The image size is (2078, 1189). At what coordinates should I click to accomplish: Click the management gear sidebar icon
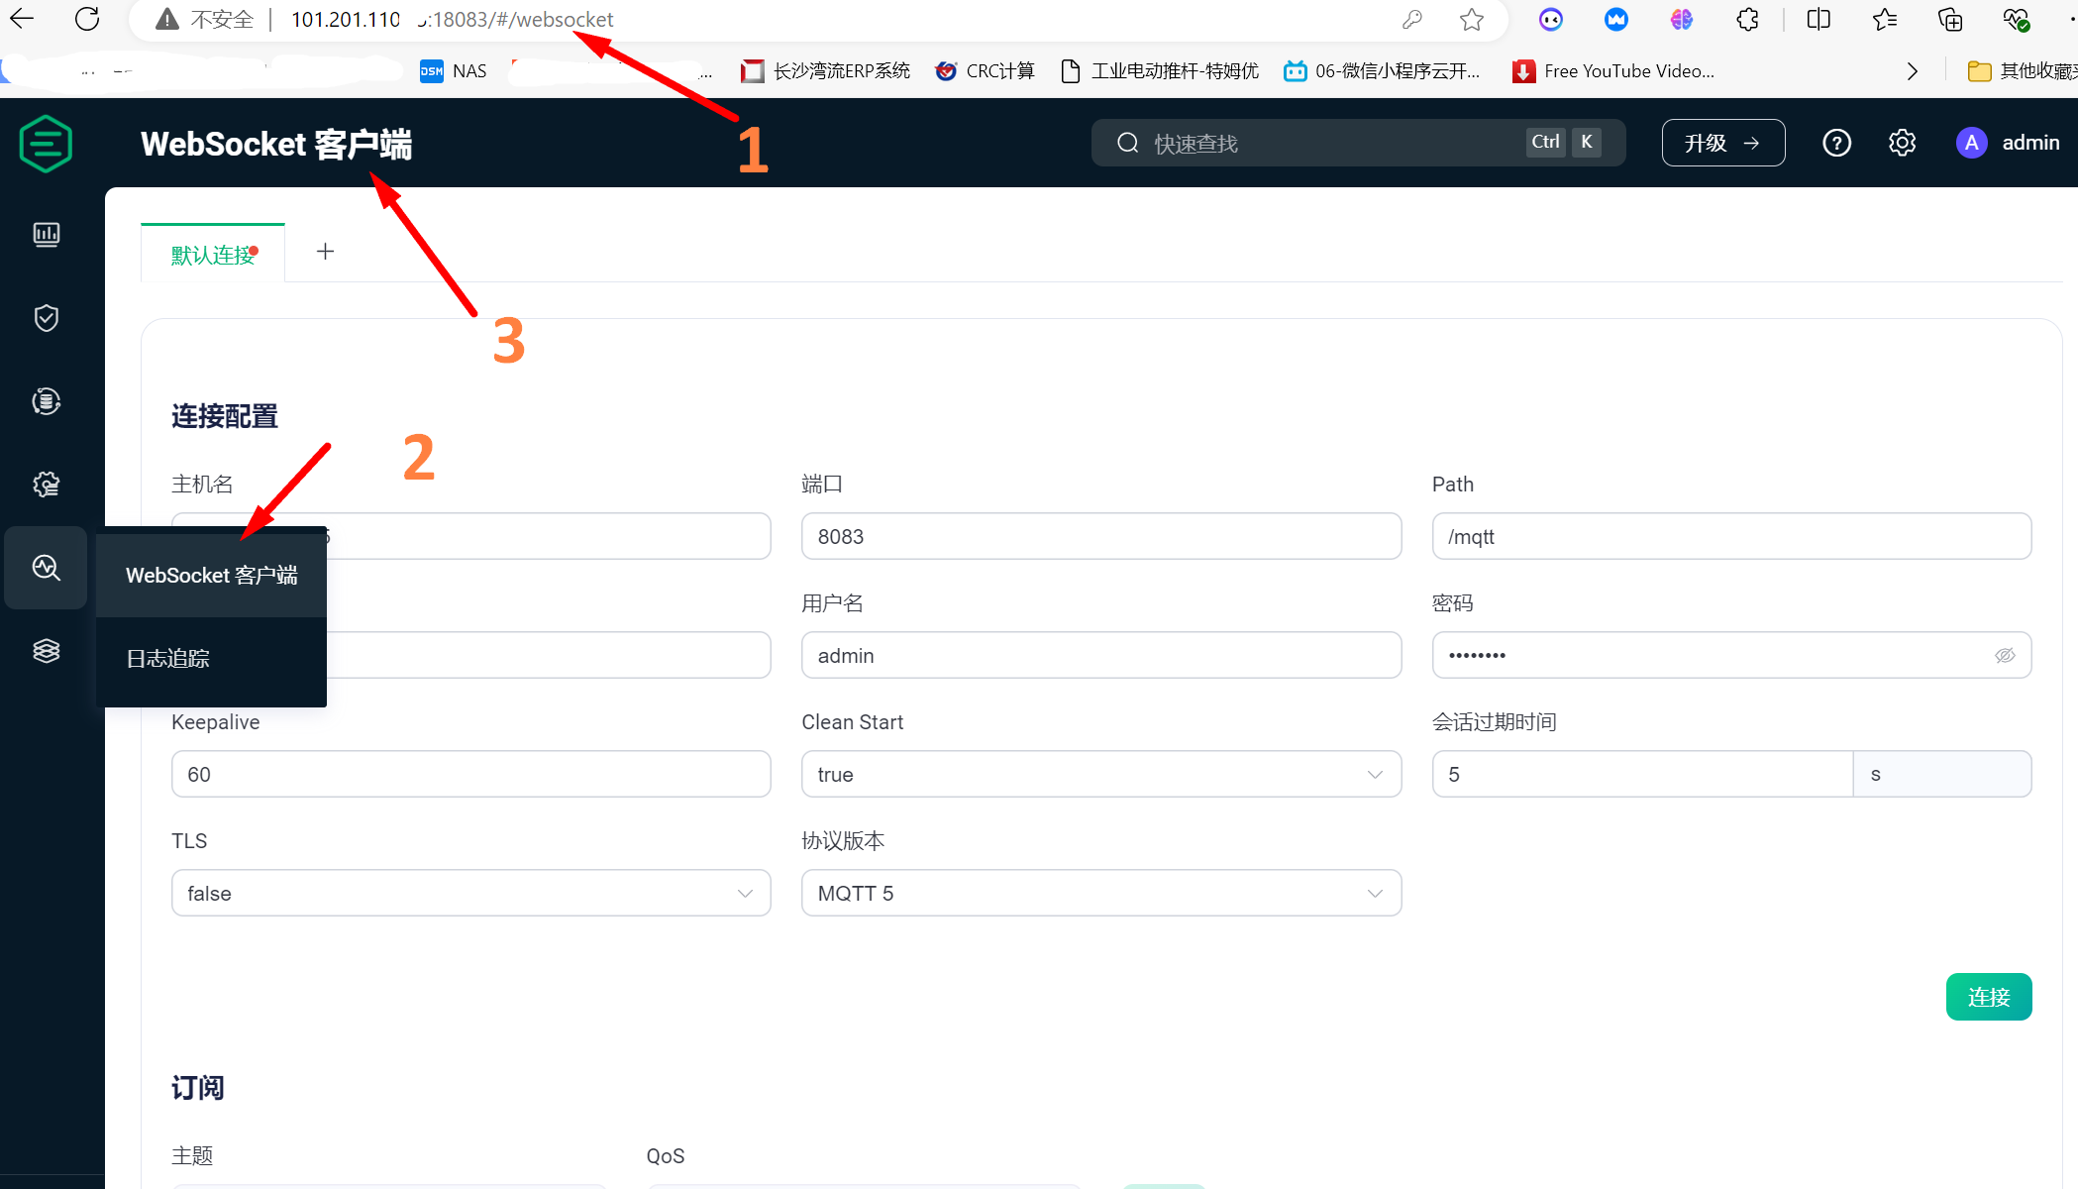click(47, 485)
